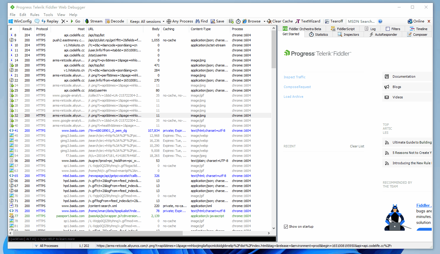
Task: Open the Rules menu
Action: click(x=35, y=14)
